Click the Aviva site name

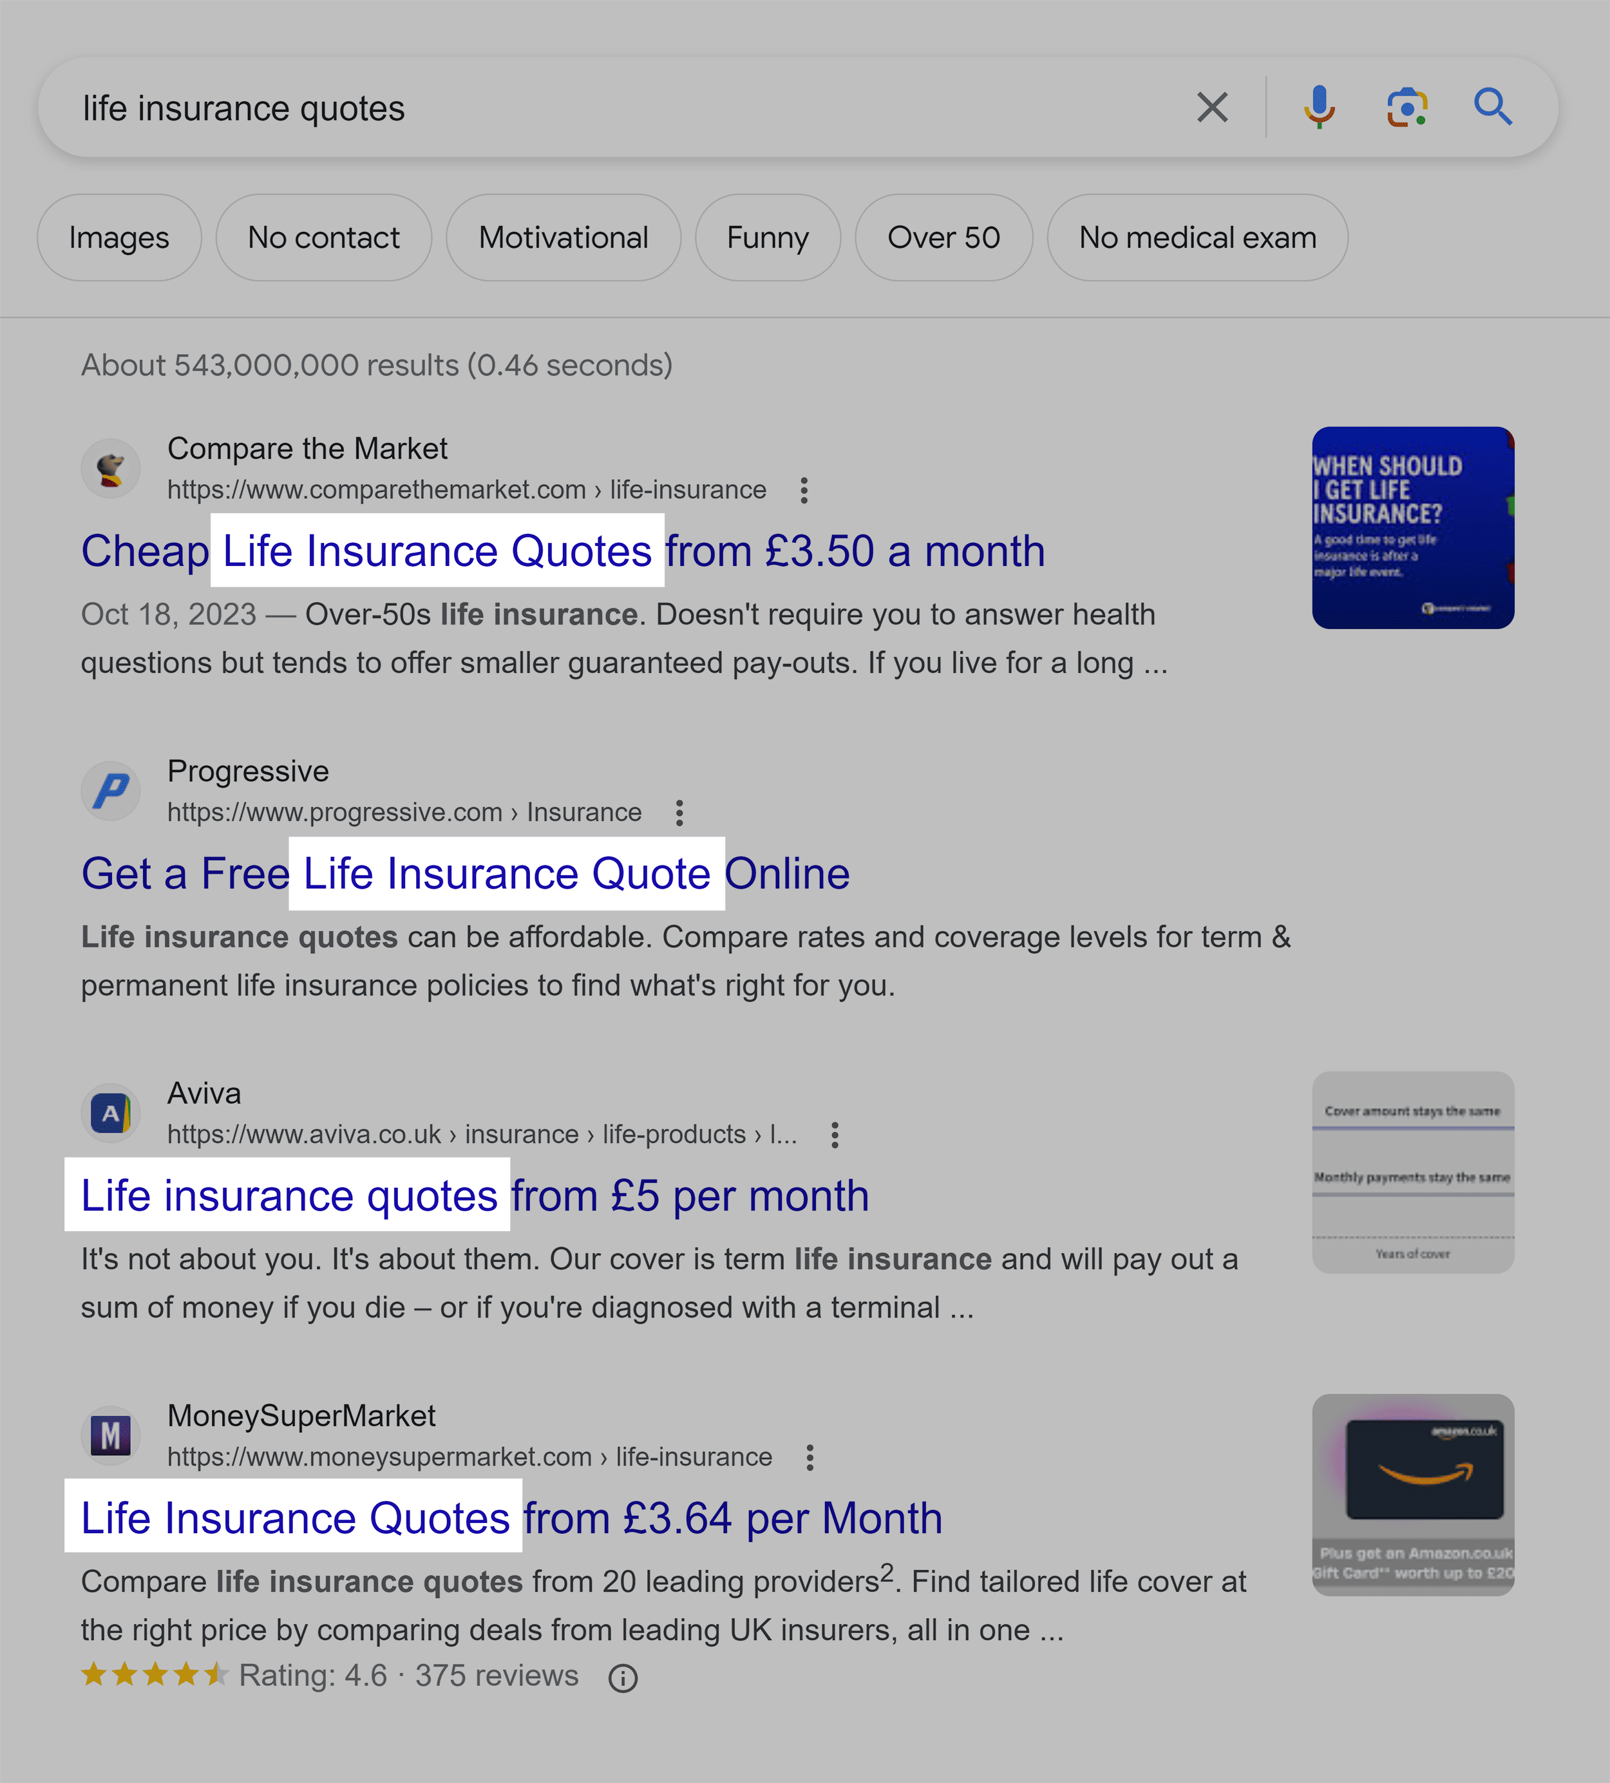pos(204,1093)
